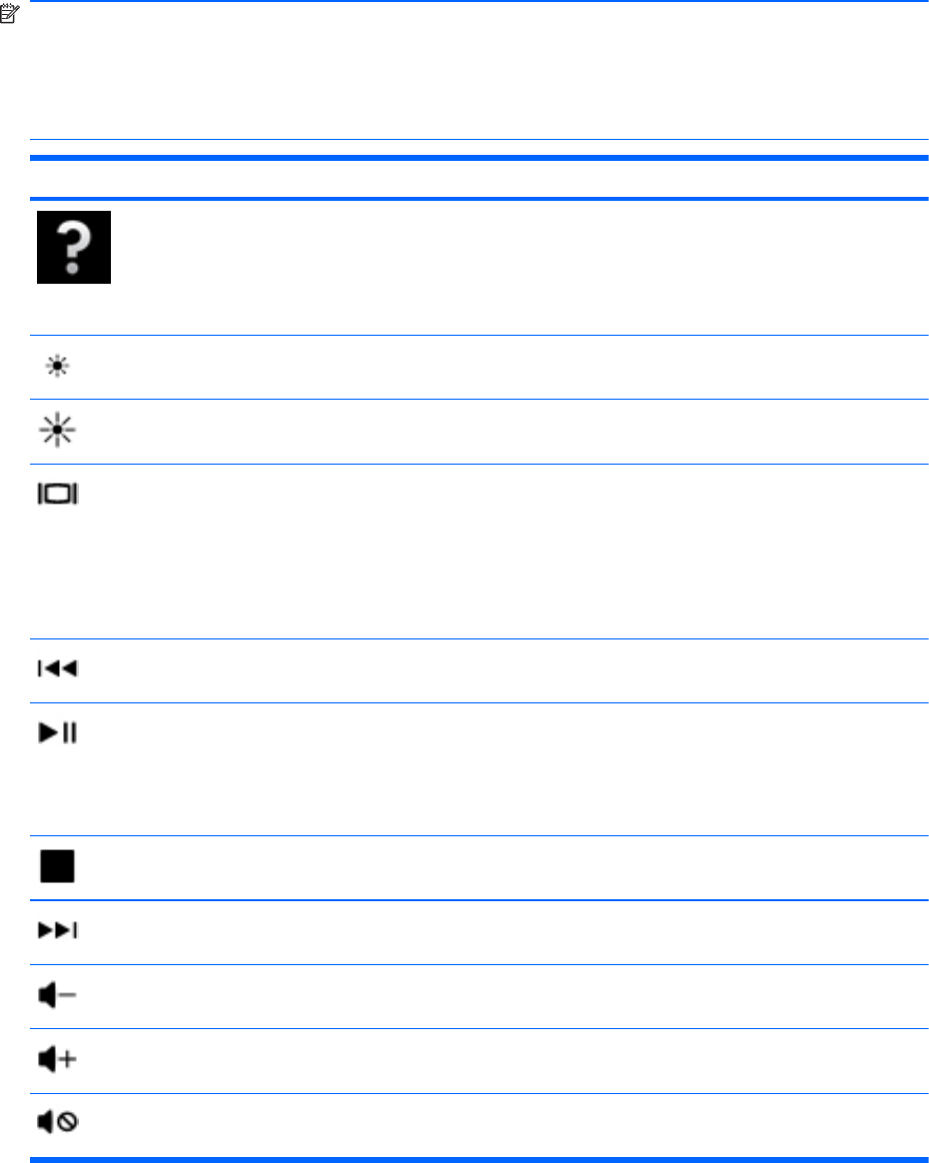
Task: Mute sound with the crossed speaker icon
Action: [x=59, y=1124]
